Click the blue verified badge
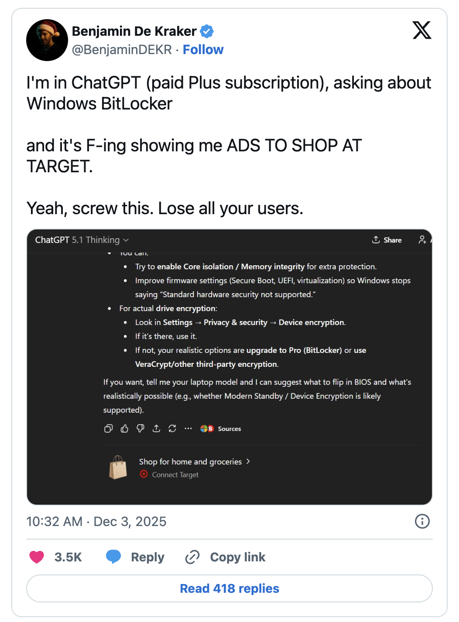 pyautogui.click(x=207, y=31)
